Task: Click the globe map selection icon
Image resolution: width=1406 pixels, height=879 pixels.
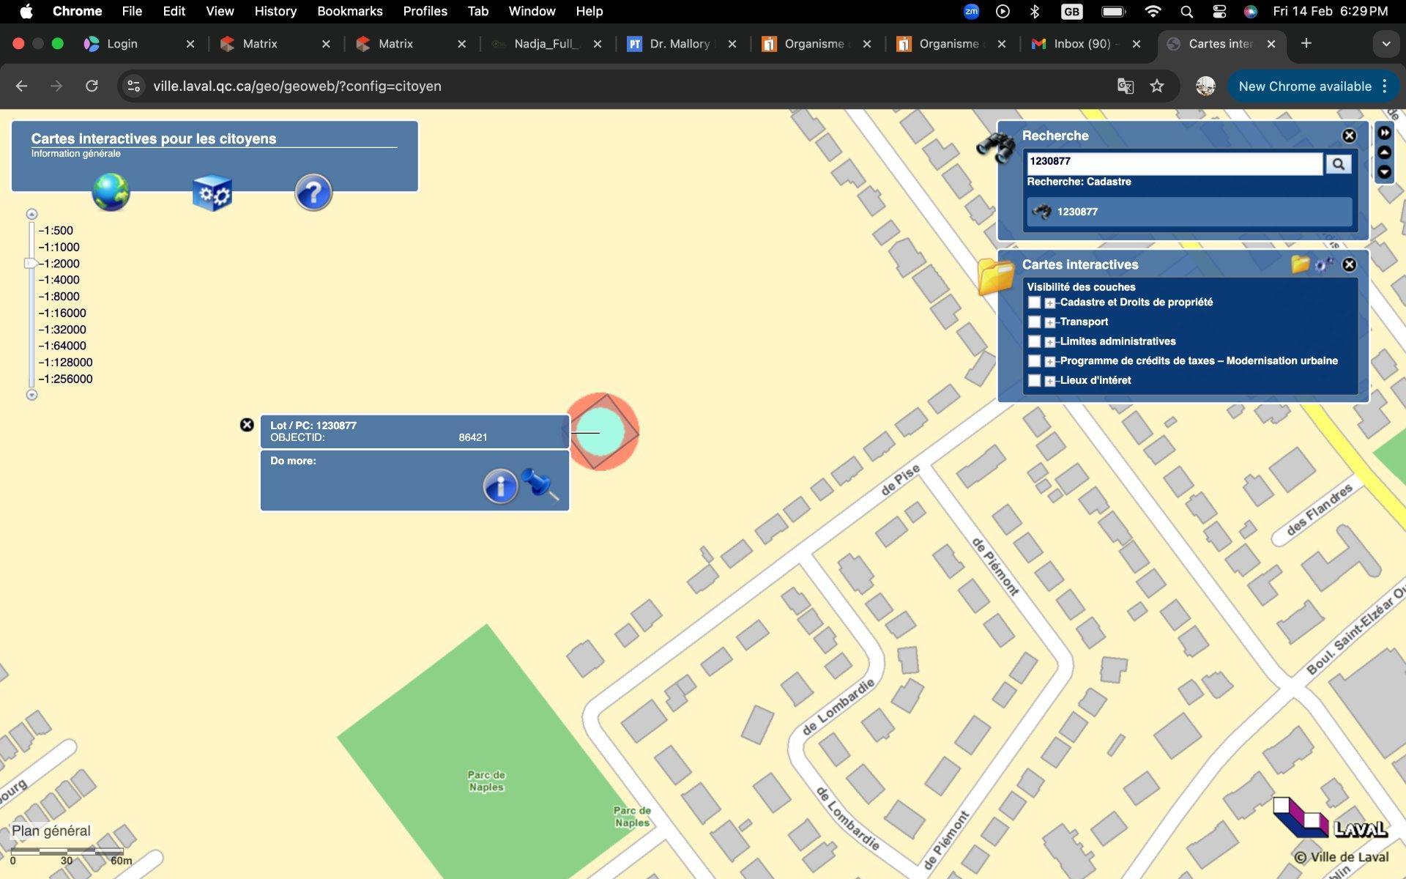Action: (x=111, y=192)
